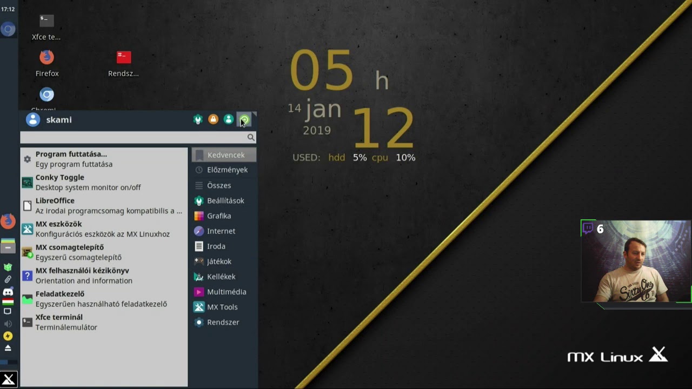
Task: Open the Multimédia category
Action: (x=224, y=292)
